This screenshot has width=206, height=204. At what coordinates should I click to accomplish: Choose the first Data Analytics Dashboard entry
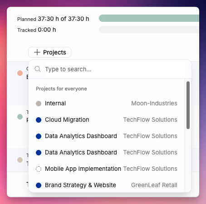(107, 136)
